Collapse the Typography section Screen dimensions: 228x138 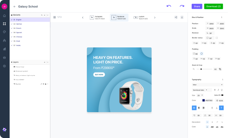tap(222, 79)
